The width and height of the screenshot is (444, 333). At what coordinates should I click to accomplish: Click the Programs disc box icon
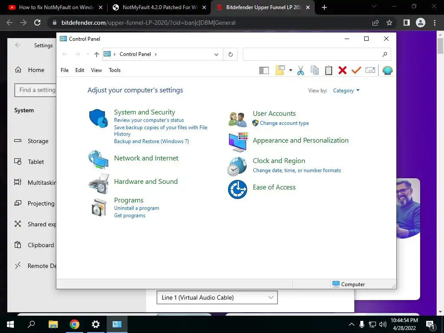coord(99,207)
